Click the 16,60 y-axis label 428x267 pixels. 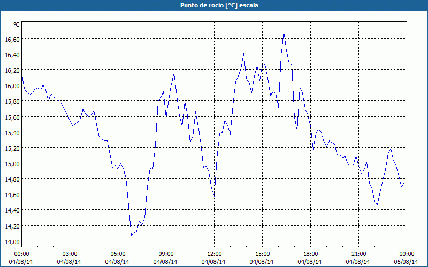pos(12,40)
